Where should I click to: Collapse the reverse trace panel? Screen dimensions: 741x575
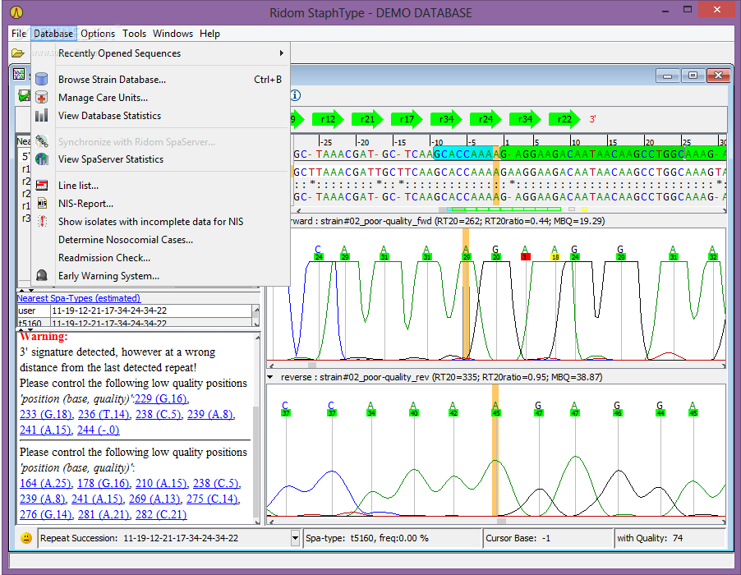(270, 377)
